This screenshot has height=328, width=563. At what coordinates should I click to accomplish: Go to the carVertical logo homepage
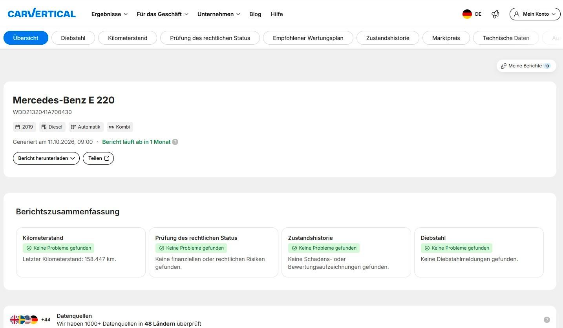coord(42,14)
